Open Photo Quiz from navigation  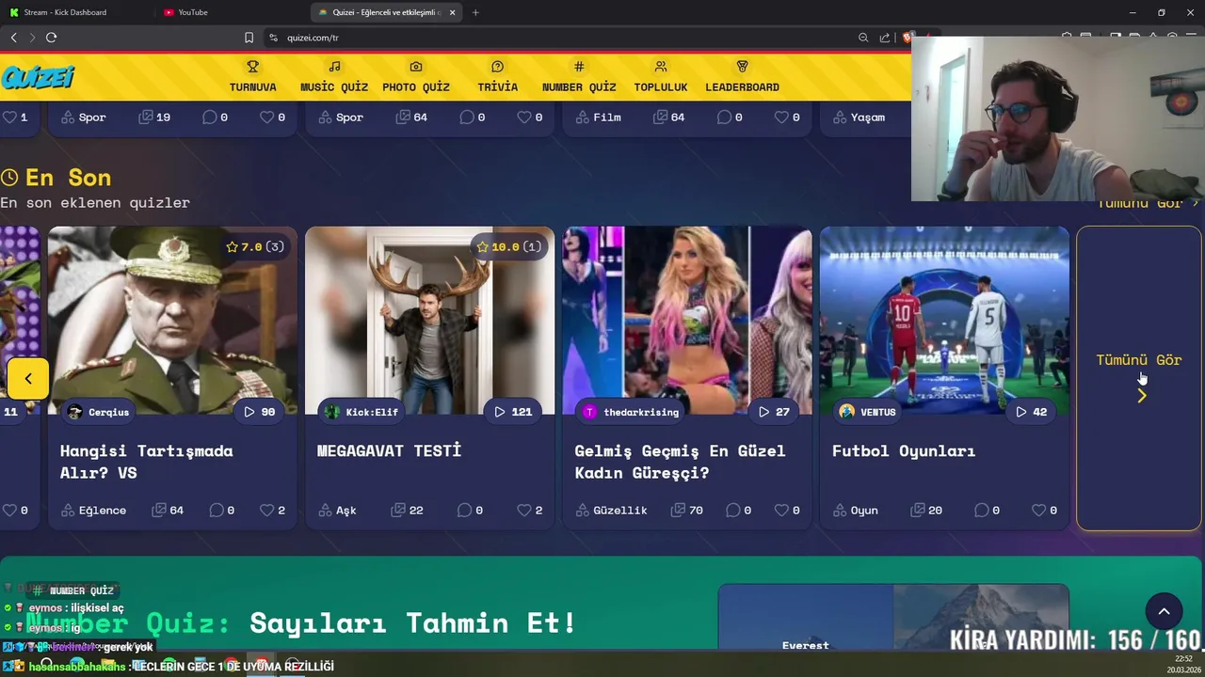416,77
